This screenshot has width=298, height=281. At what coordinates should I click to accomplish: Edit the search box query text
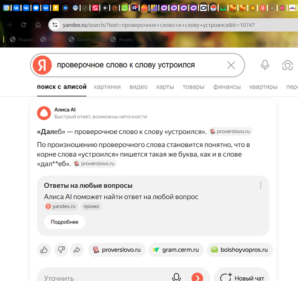pyautogui.click(x=126, y=65)
